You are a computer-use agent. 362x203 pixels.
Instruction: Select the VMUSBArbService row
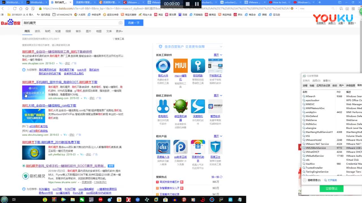coord(332,148)
